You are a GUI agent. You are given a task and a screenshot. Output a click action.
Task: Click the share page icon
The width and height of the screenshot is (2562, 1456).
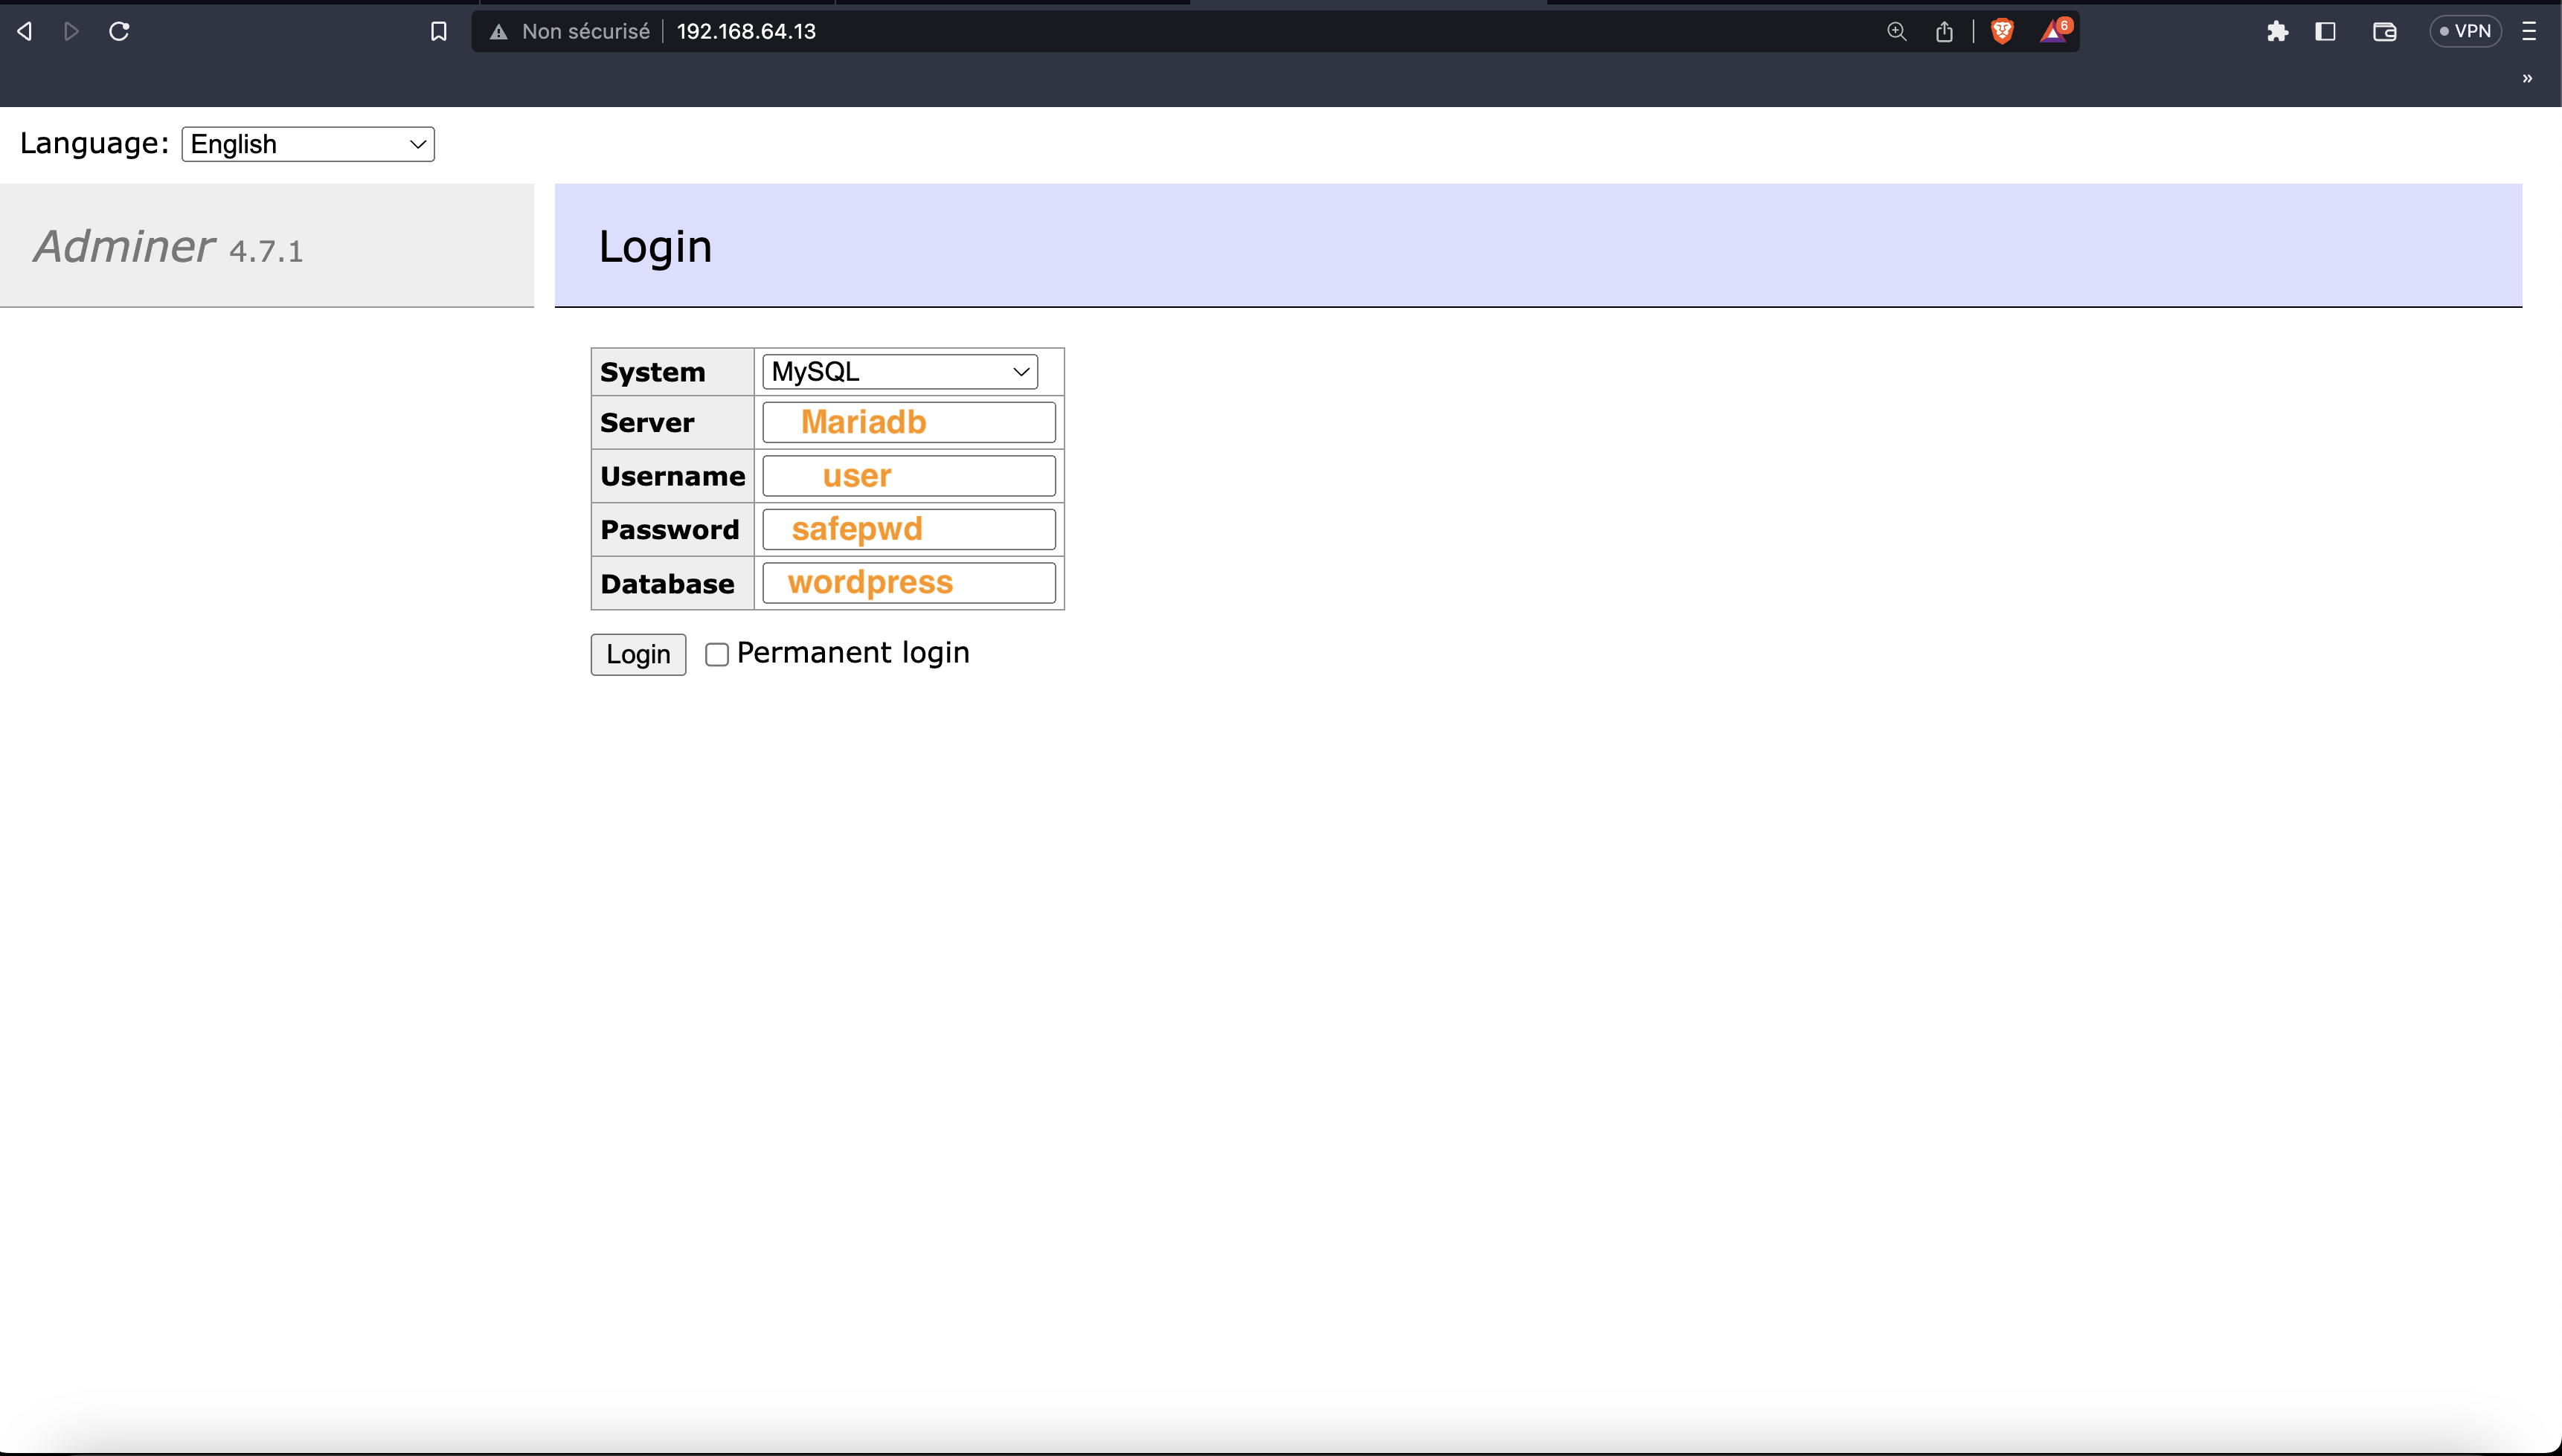pos(1944,31)
